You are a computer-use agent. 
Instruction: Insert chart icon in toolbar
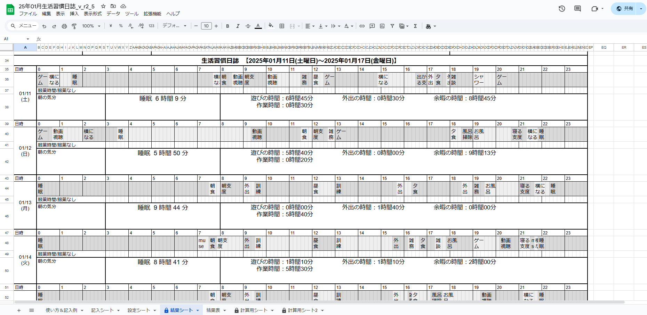point(382,26)
